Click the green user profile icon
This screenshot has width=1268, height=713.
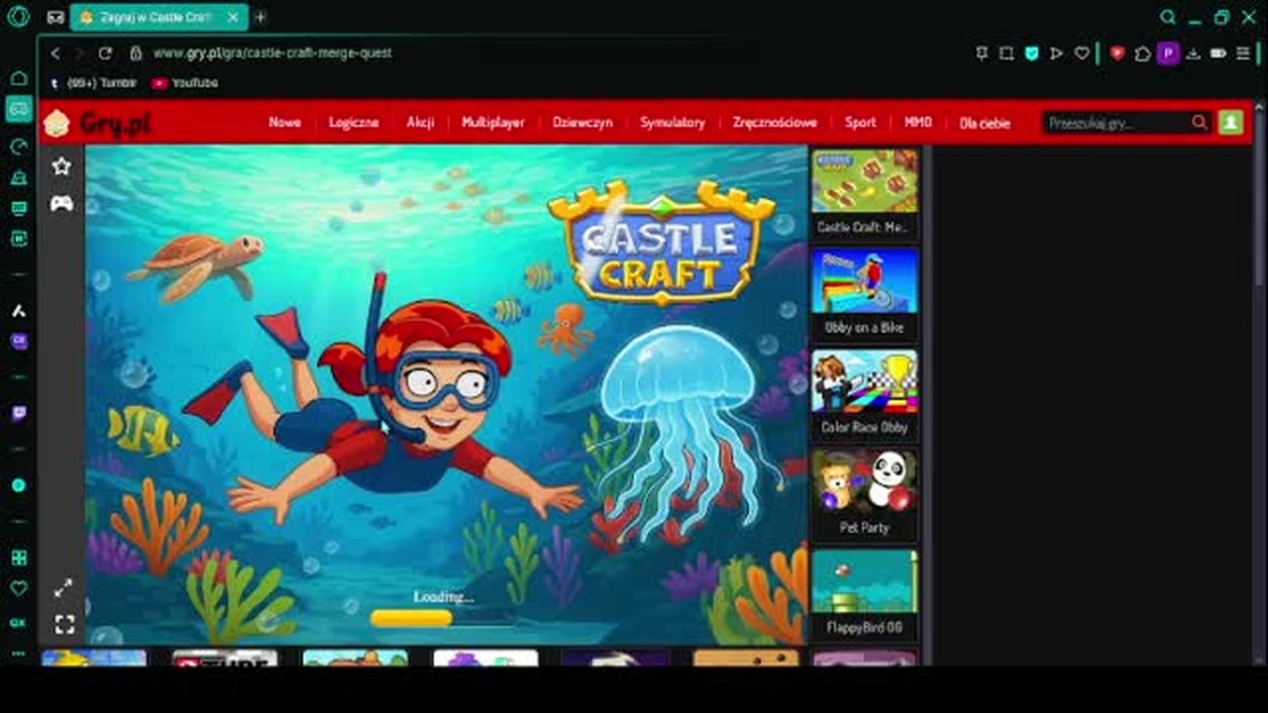[1230, 123]
